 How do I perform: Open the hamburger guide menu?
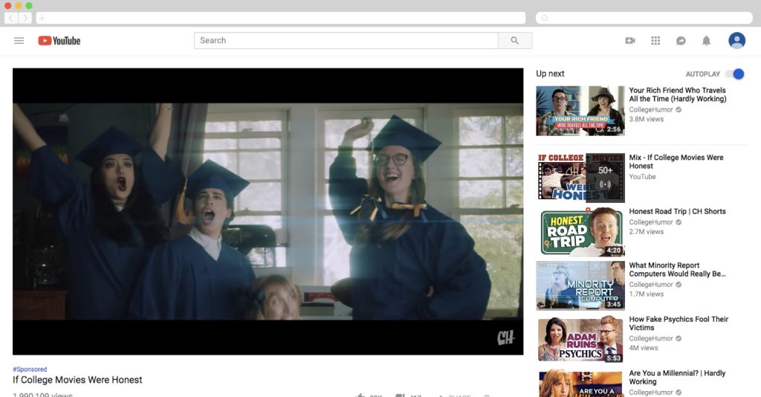click(x=19, y=41)
